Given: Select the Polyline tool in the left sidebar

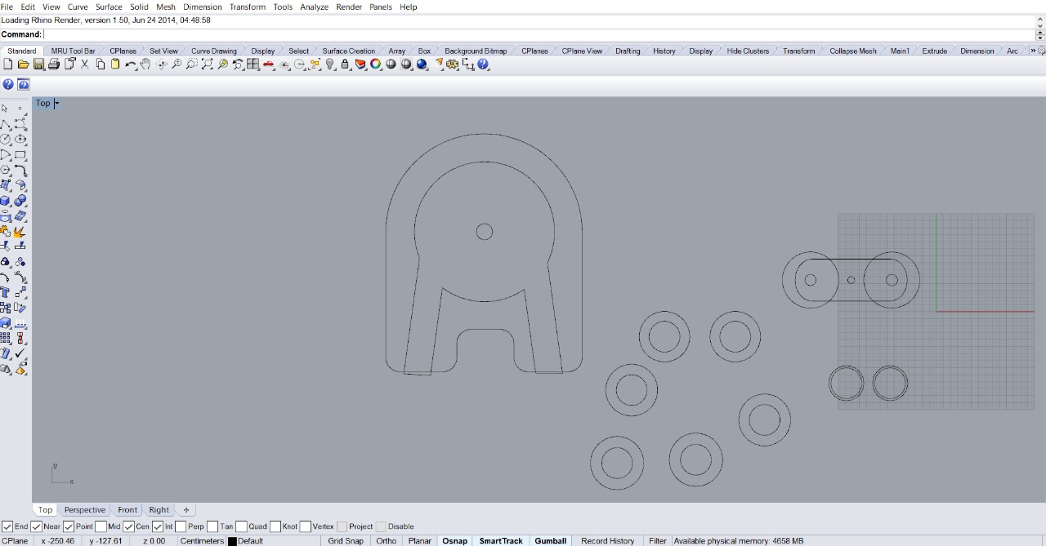Looking at the screenshot, I should coord(6,124).
